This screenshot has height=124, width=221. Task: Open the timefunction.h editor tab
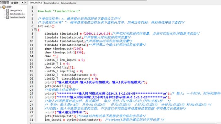click(68, 3)
